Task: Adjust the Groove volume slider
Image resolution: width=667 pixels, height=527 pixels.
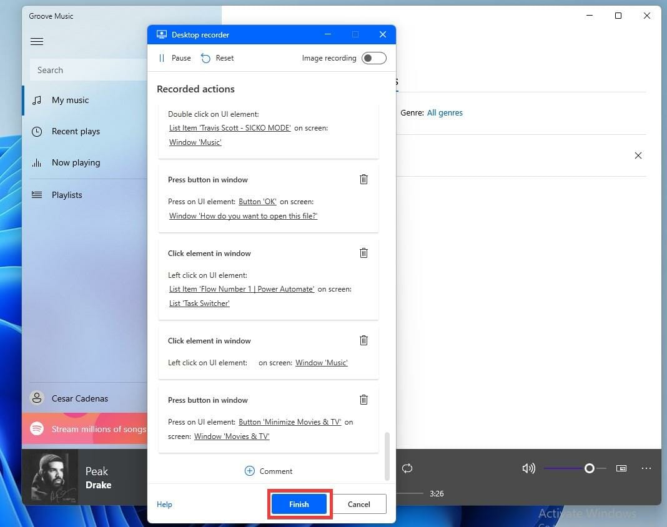Action: tap(575, 468)
